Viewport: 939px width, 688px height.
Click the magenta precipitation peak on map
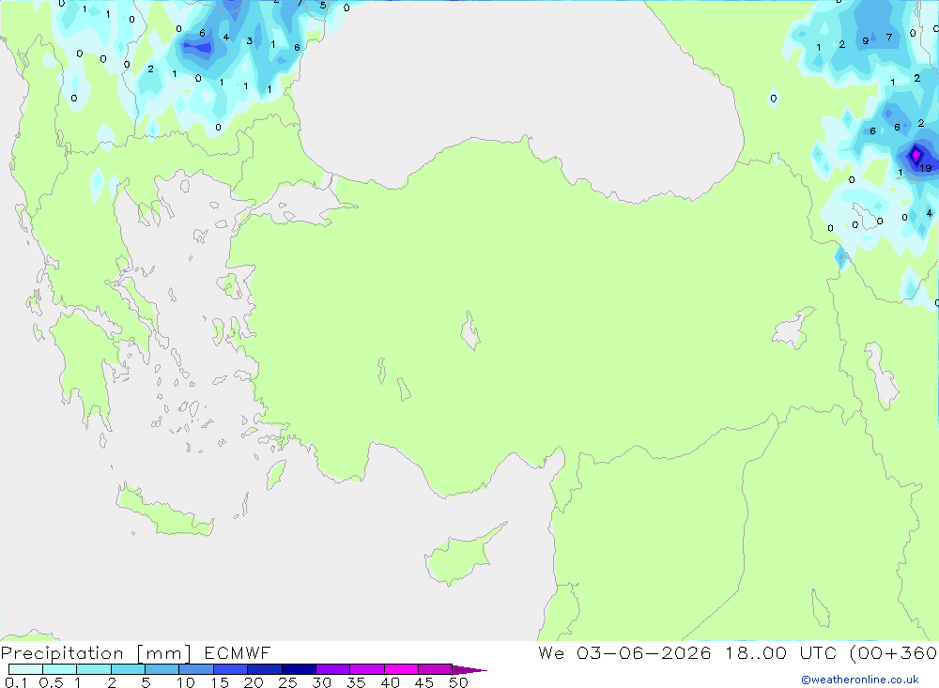[x=916, y=155]
